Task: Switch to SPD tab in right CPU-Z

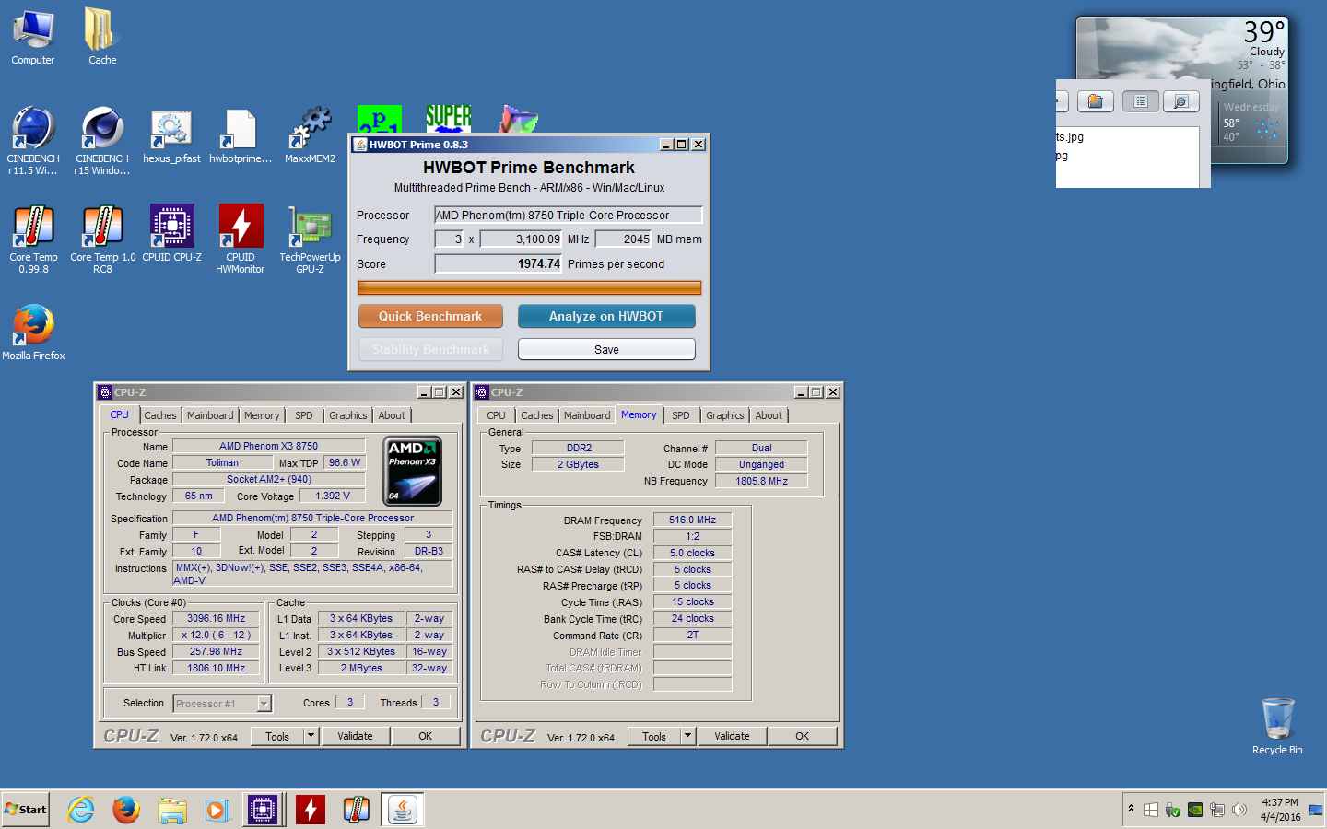Action: (x=681, y=415)
